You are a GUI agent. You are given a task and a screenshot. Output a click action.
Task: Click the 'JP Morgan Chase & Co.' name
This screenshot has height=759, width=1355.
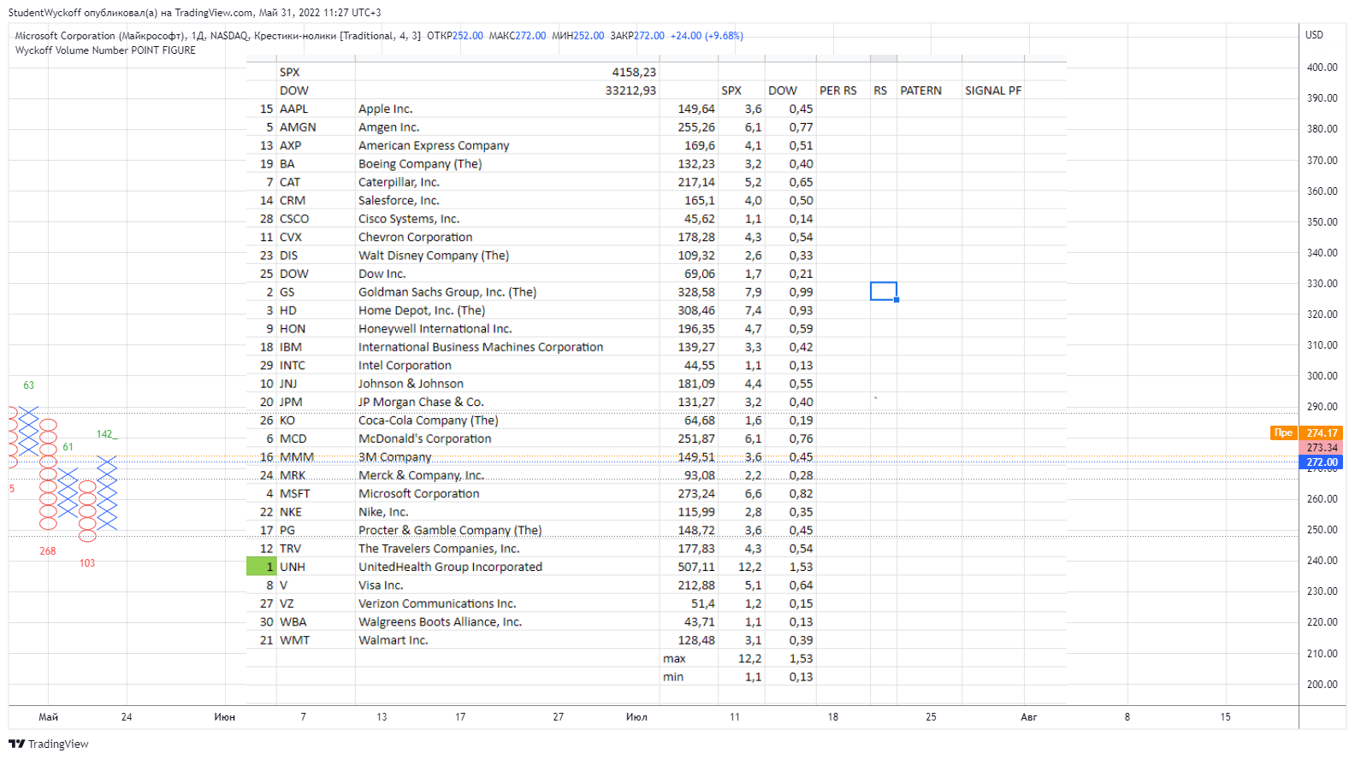(421, 403)
